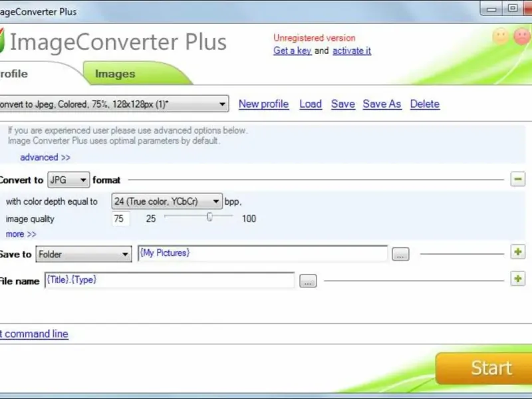Click the New profile link
This screenshot has height=399, width=532.
coord(263,104)
